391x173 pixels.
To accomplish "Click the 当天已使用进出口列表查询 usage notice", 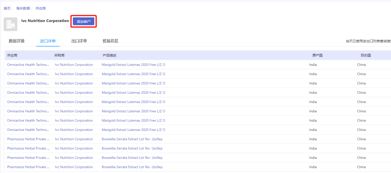I will point(368,41).
